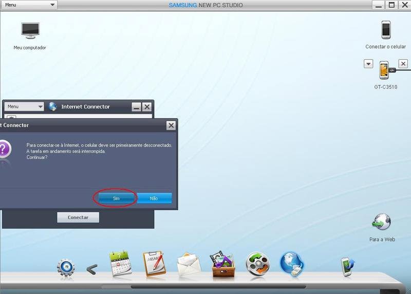The height and width of the screenshot is (294, 411).
Task: Close the Connector confirmation dialog
Action: coord(171,125)
